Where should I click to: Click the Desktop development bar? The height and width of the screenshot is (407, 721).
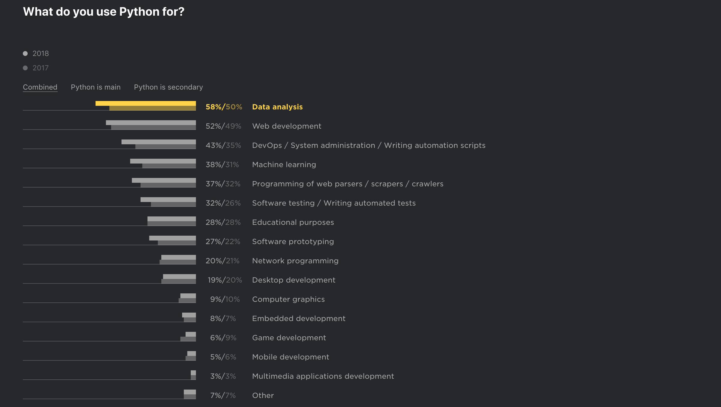coord(179,279)
